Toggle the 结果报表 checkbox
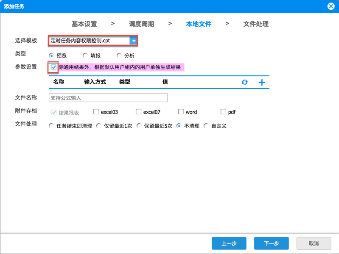Image resolution: width=339 pixels, height=254 pixels. pos(53,113)
